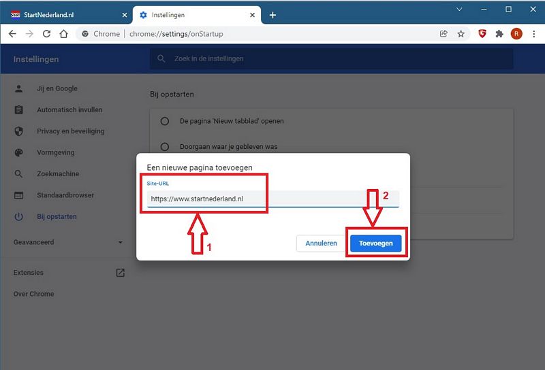This screenshot has width=545, height=370.
Task: Minimize the Chrome window
Action: click(x=484, y=10)
